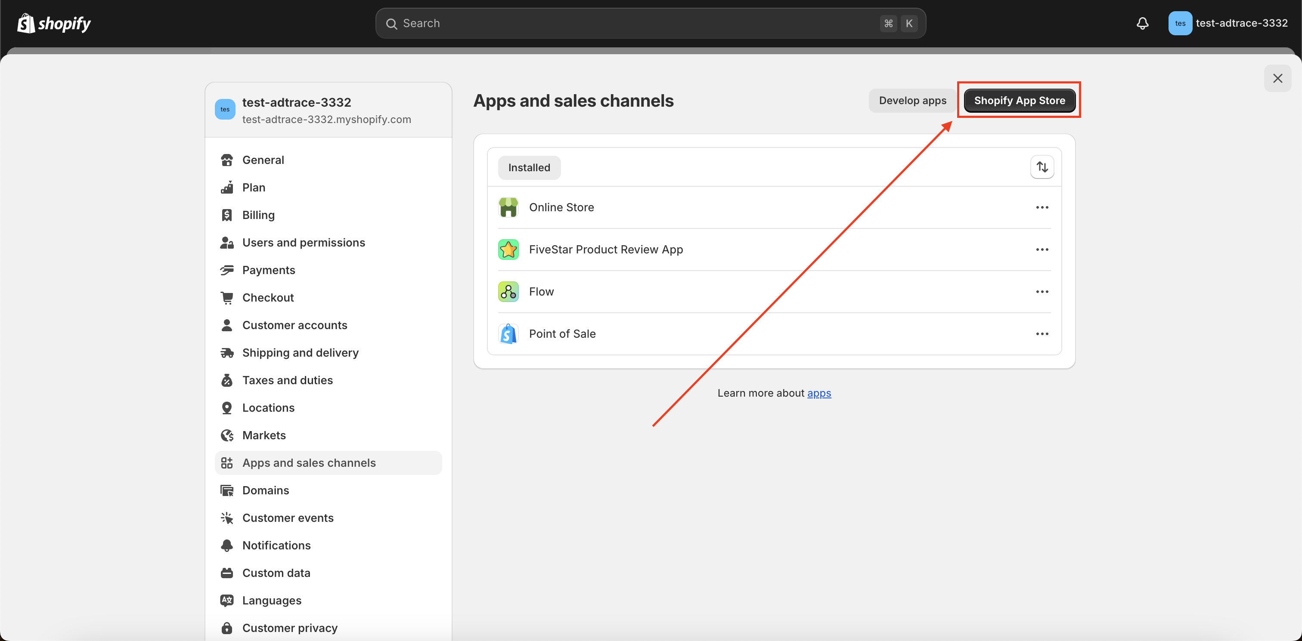Click the Plan icon in the settings sidebar
The width and height of the screenshot is (1302, 641).
[227, 188]
